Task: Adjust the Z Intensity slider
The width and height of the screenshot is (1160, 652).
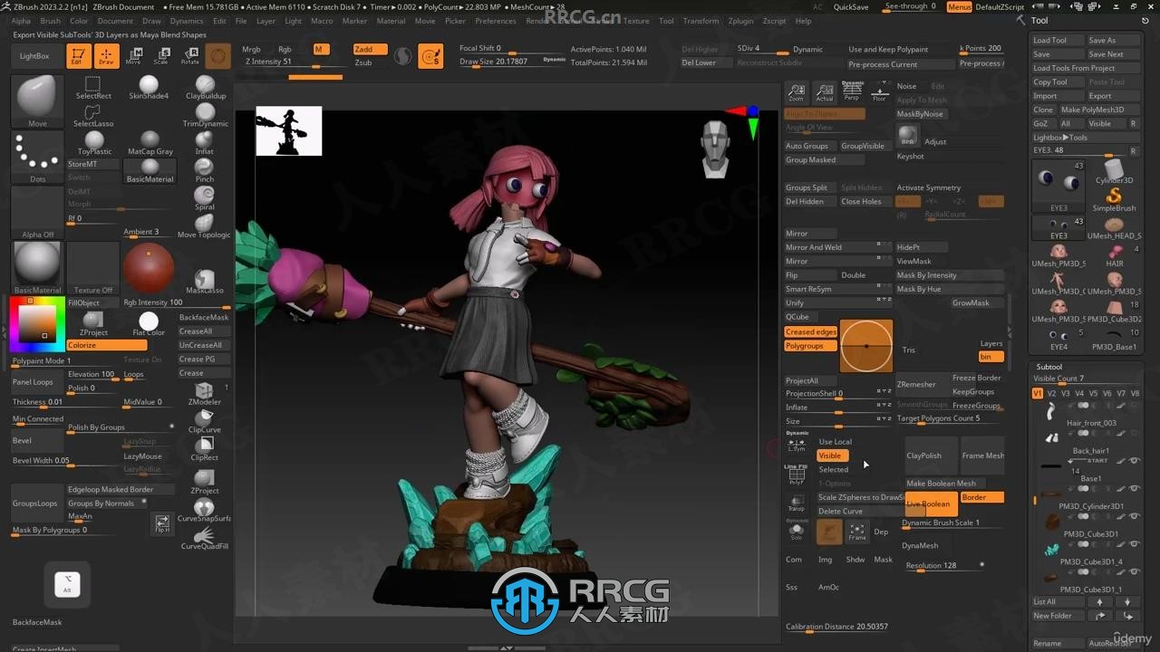Action: [295, 62]
